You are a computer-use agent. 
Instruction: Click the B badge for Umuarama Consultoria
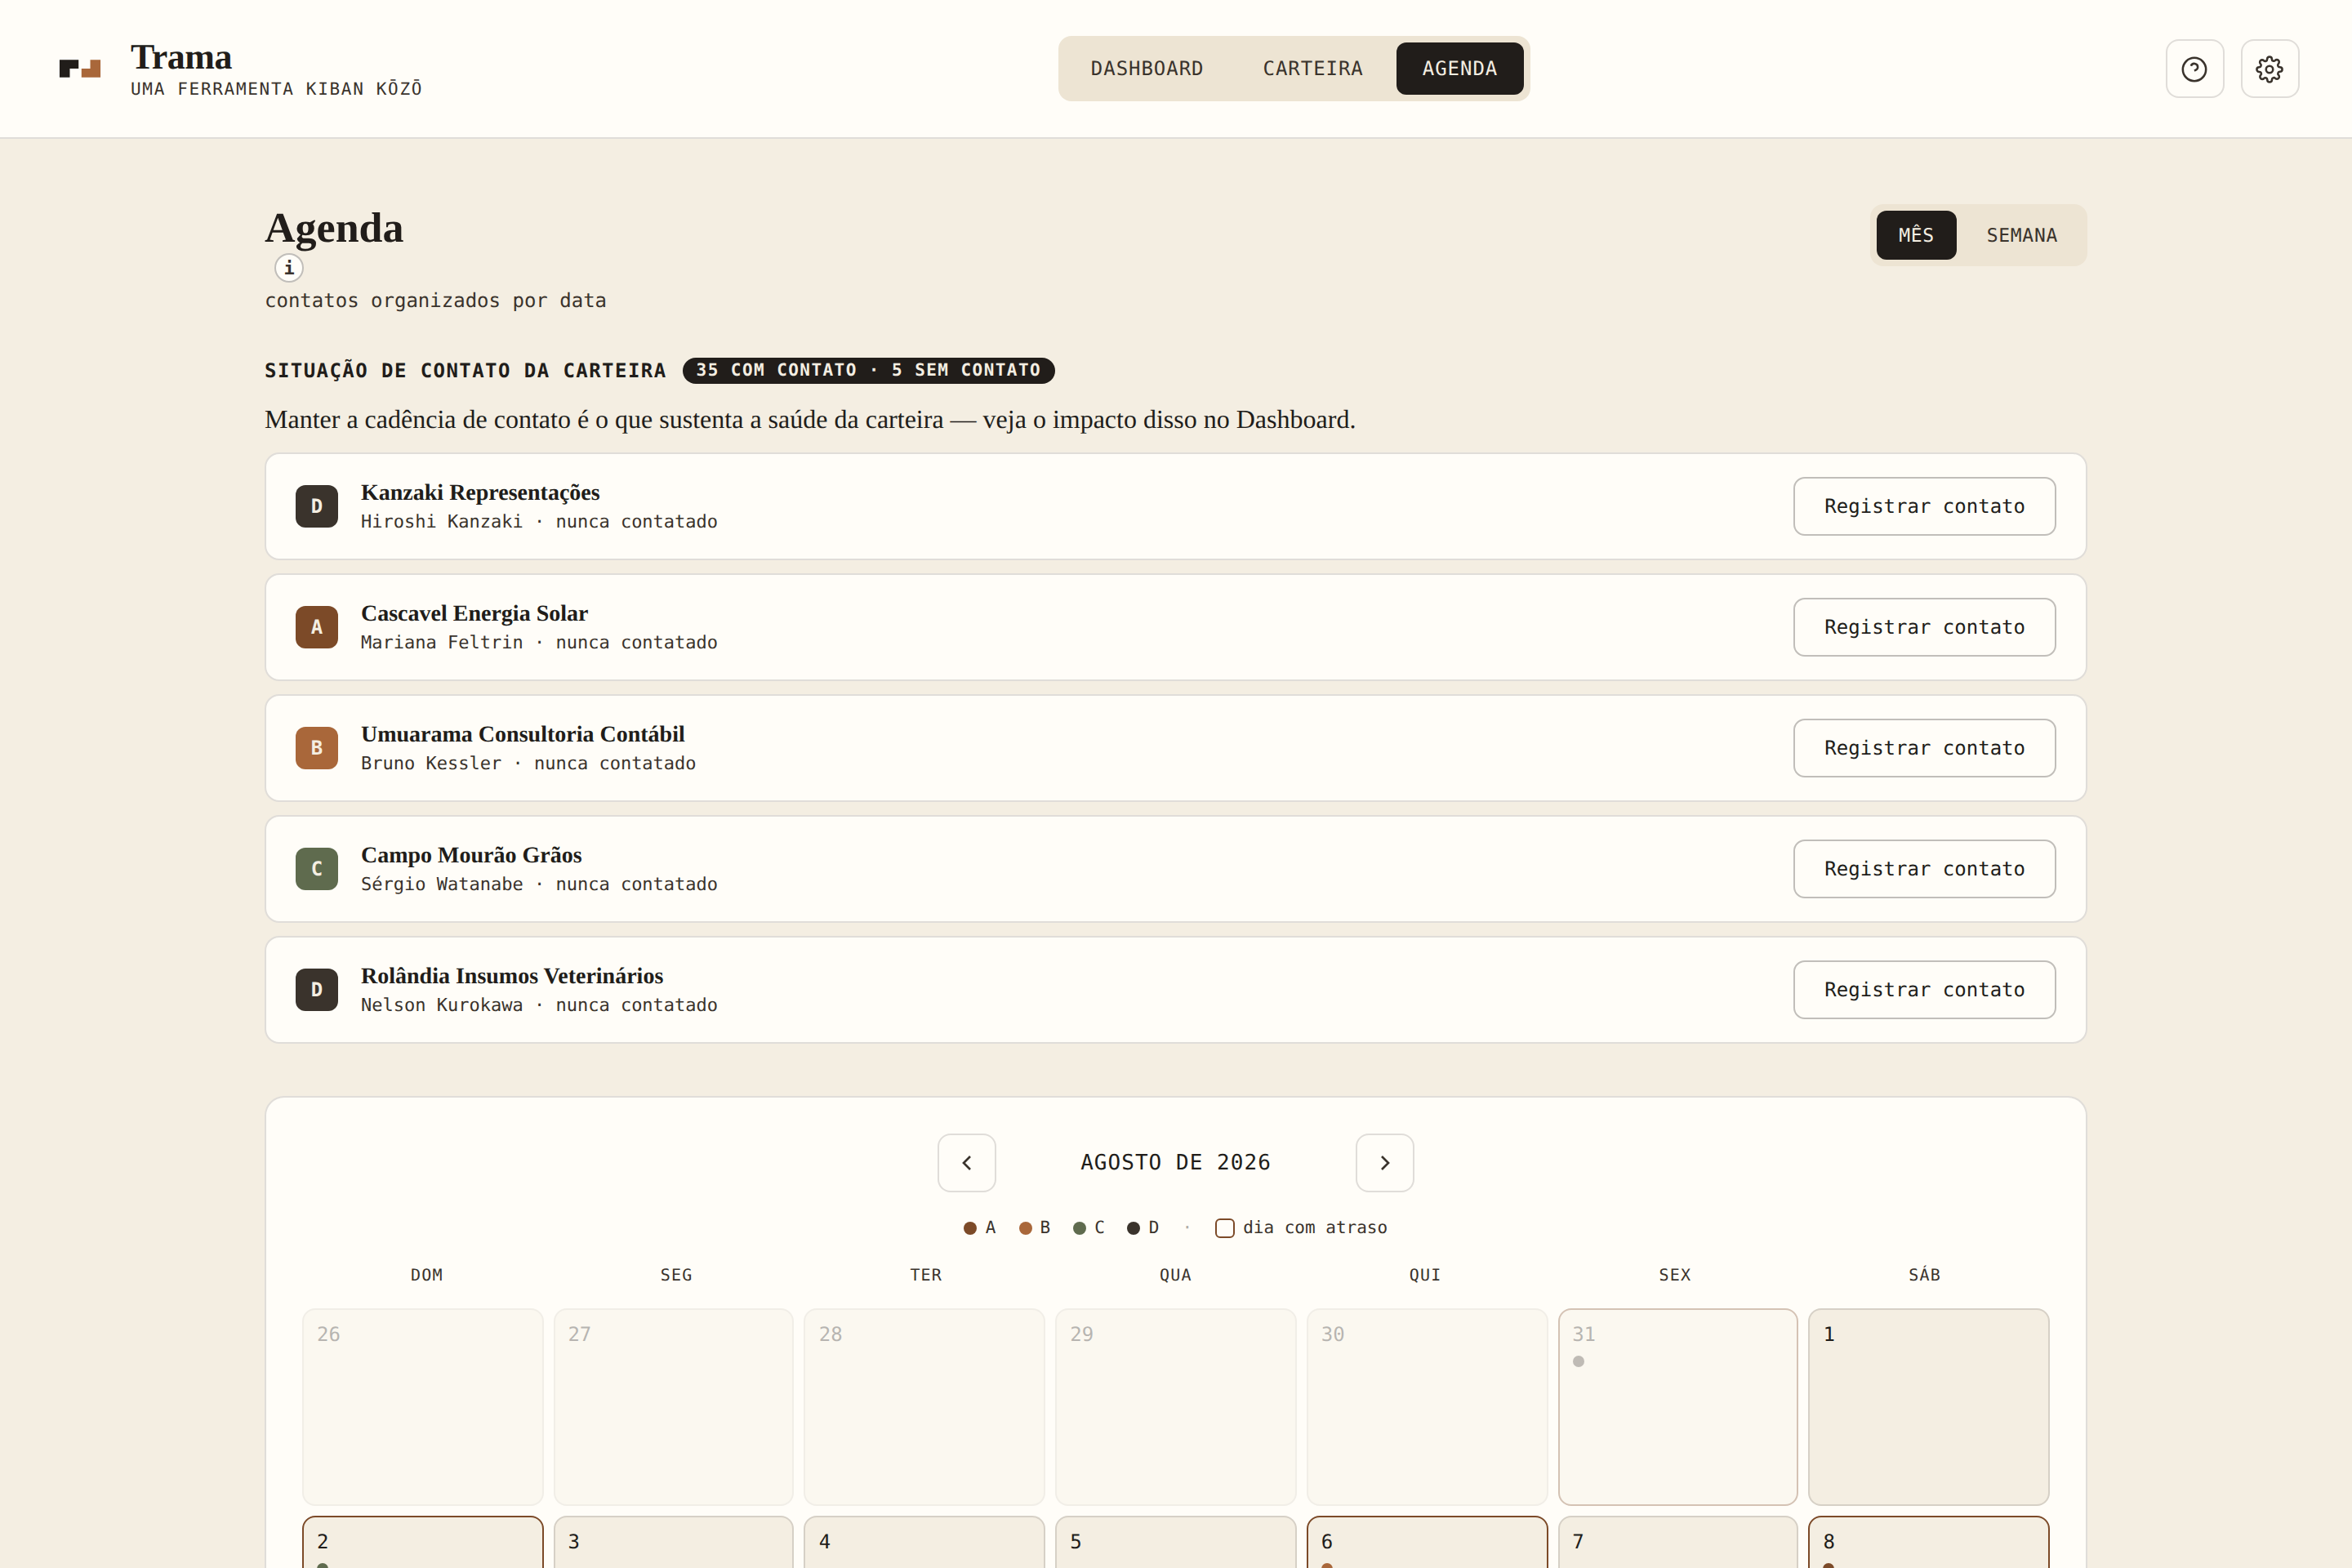317,748
